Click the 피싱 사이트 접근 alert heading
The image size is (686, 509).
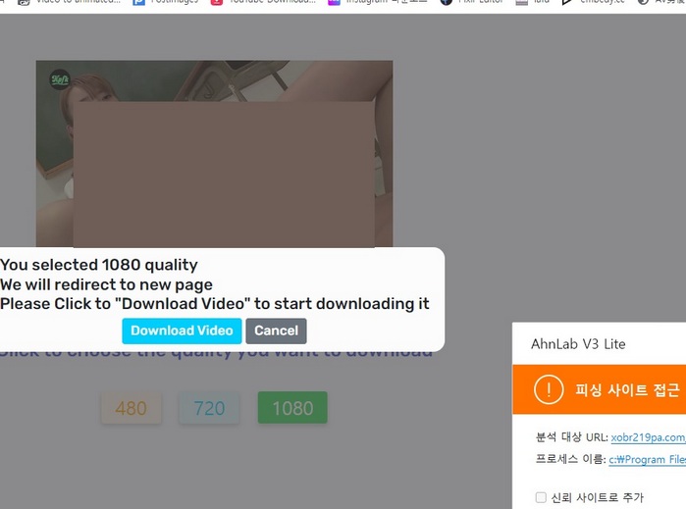(627, 389)
